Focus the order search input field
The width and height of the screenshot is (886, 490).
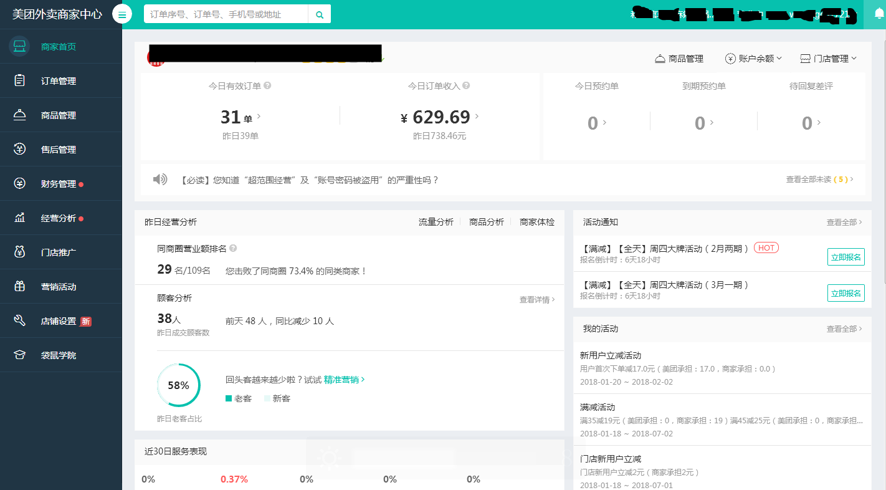226,14
